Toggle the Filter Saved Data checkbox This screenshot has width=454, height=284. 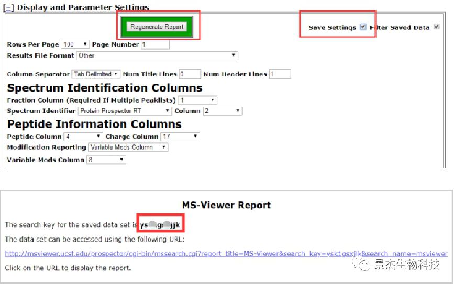437,27
